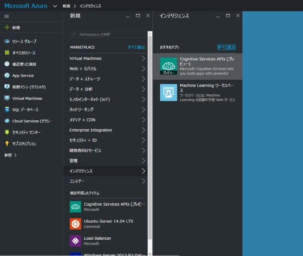
Task: Click the 最近使った項目 clock icon
Action: [7, 64]
